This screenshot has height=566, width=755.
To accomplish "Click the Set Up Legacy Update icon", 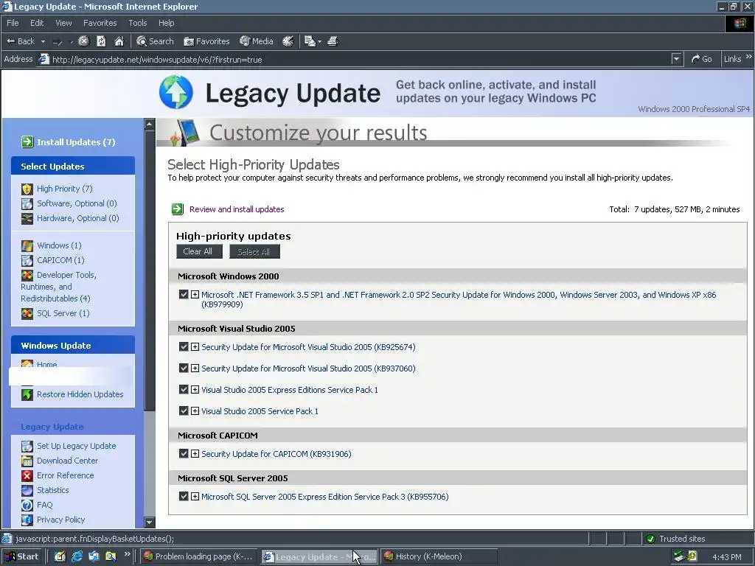I will click(x=27, y=446).
